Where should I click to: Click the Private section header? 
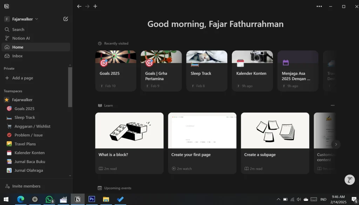(x=9, y=68)
